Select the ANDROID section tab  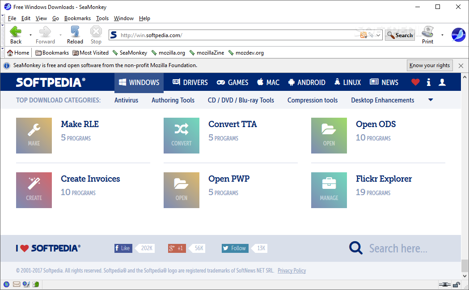(x=307, y=82)
